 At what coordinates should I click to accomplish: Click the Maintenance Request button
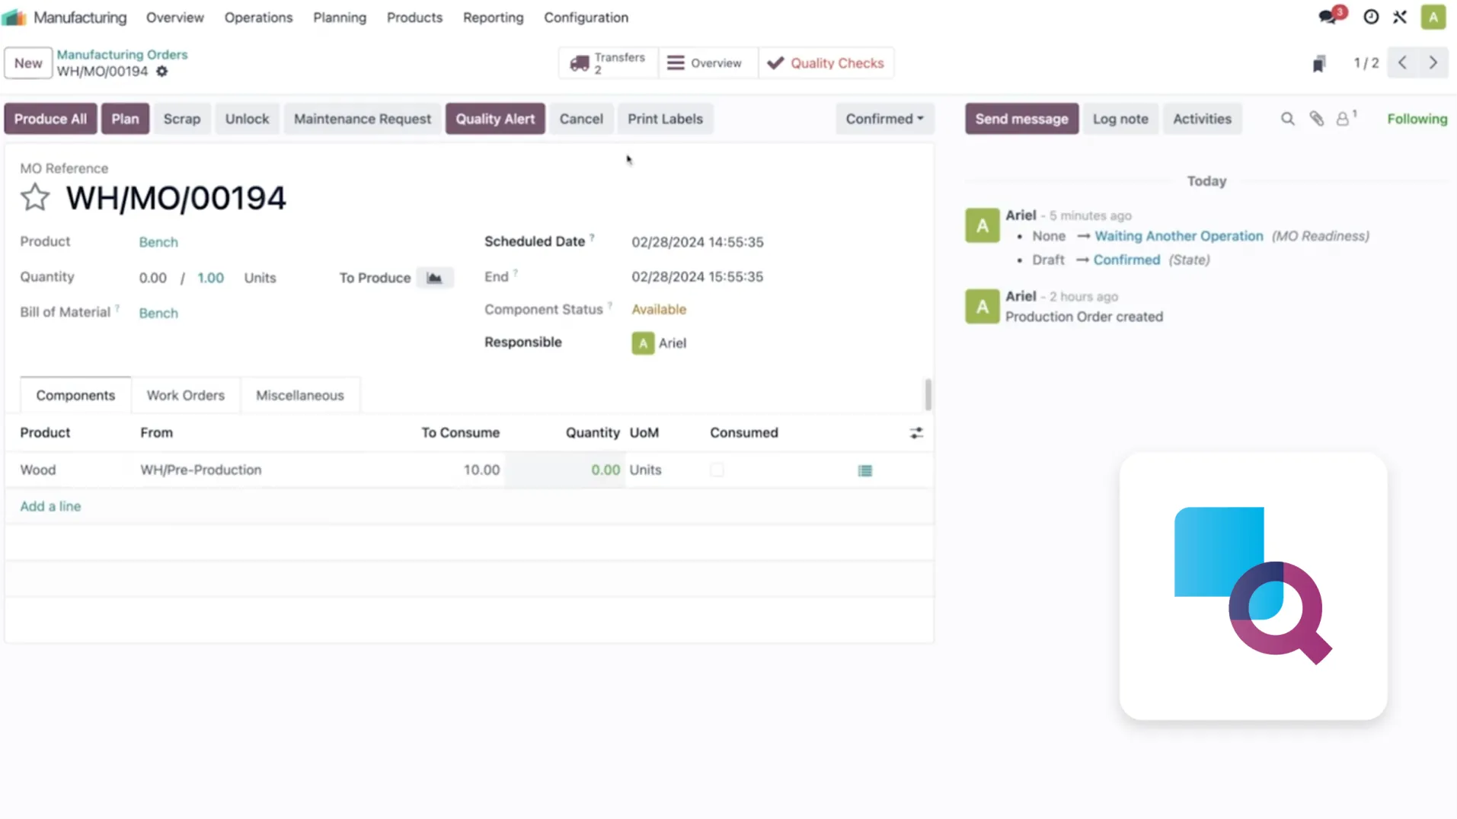click(x=363, y=119)
